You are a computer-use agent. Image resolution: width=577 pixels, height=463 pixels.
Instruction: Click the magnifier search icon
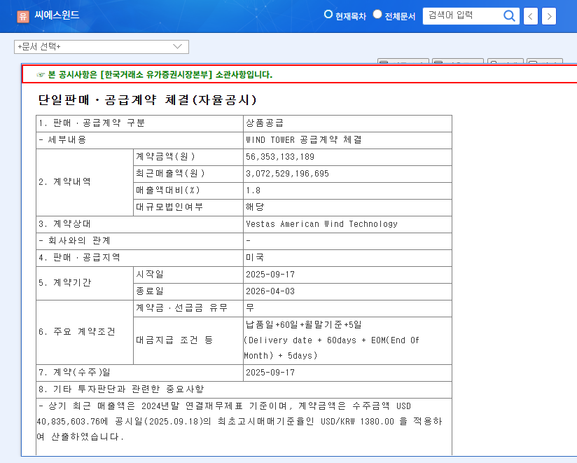pyautogui.click(x=509, y=16)
